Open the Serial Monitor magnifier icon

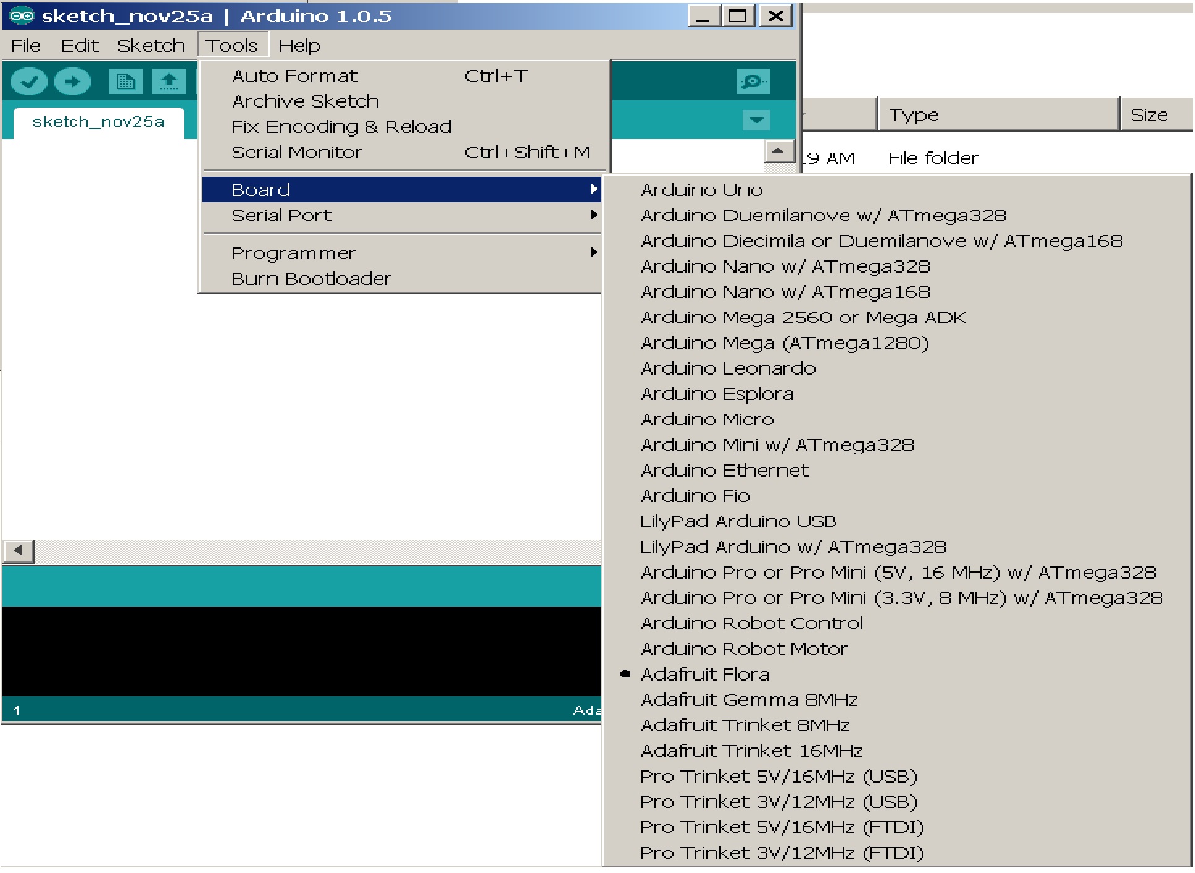pyautogui.click(x=753, y=81)
